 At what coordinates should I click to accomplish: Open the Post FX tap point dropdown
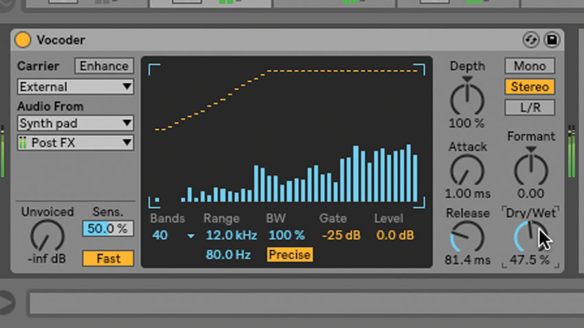coord(76,143)
